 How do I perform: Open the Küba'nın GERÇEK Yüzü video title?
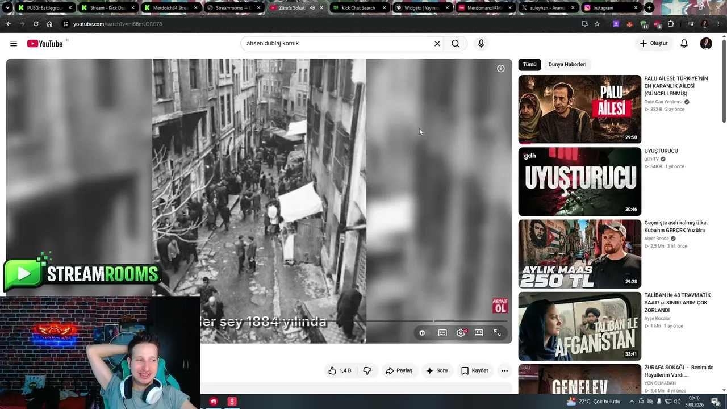(x=676, y=227)
